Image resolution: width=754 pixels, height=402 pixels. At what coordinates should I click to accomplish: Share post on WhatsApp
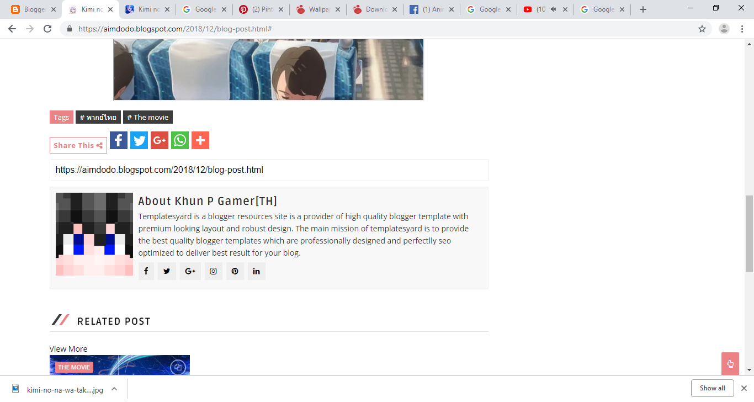pyautogui.click(x=180, y=140)
